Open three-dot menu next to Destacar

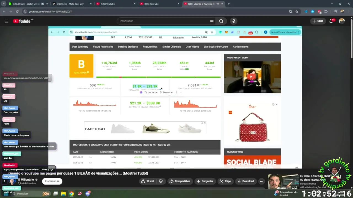(x=176, y=92)
